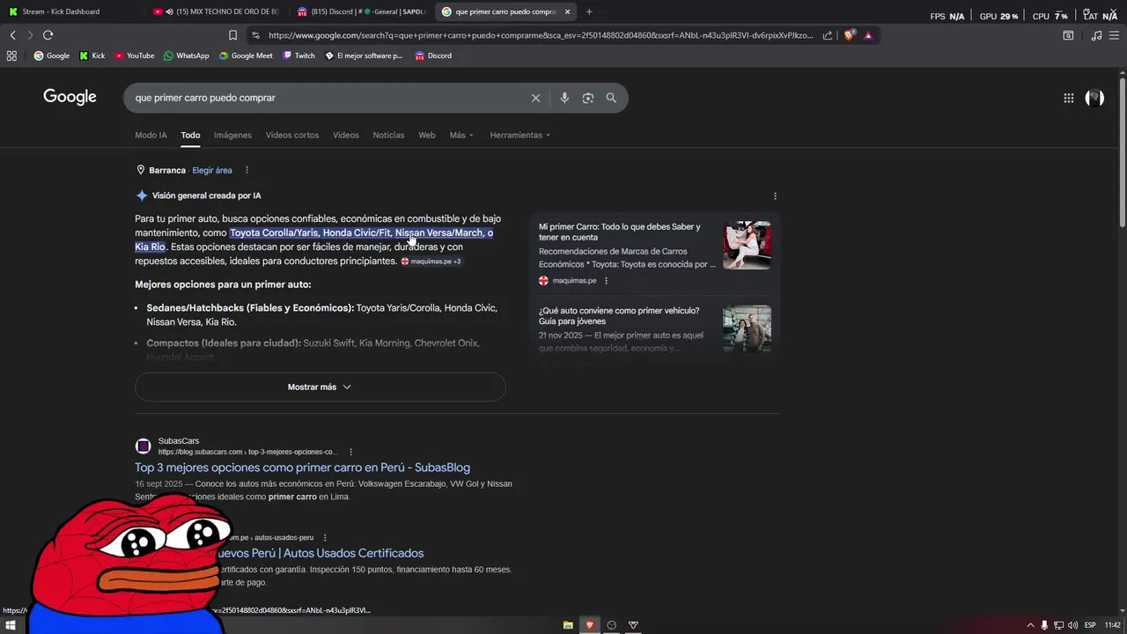
Task: Show hidden system tray icons
Action: pos(1030,625)
